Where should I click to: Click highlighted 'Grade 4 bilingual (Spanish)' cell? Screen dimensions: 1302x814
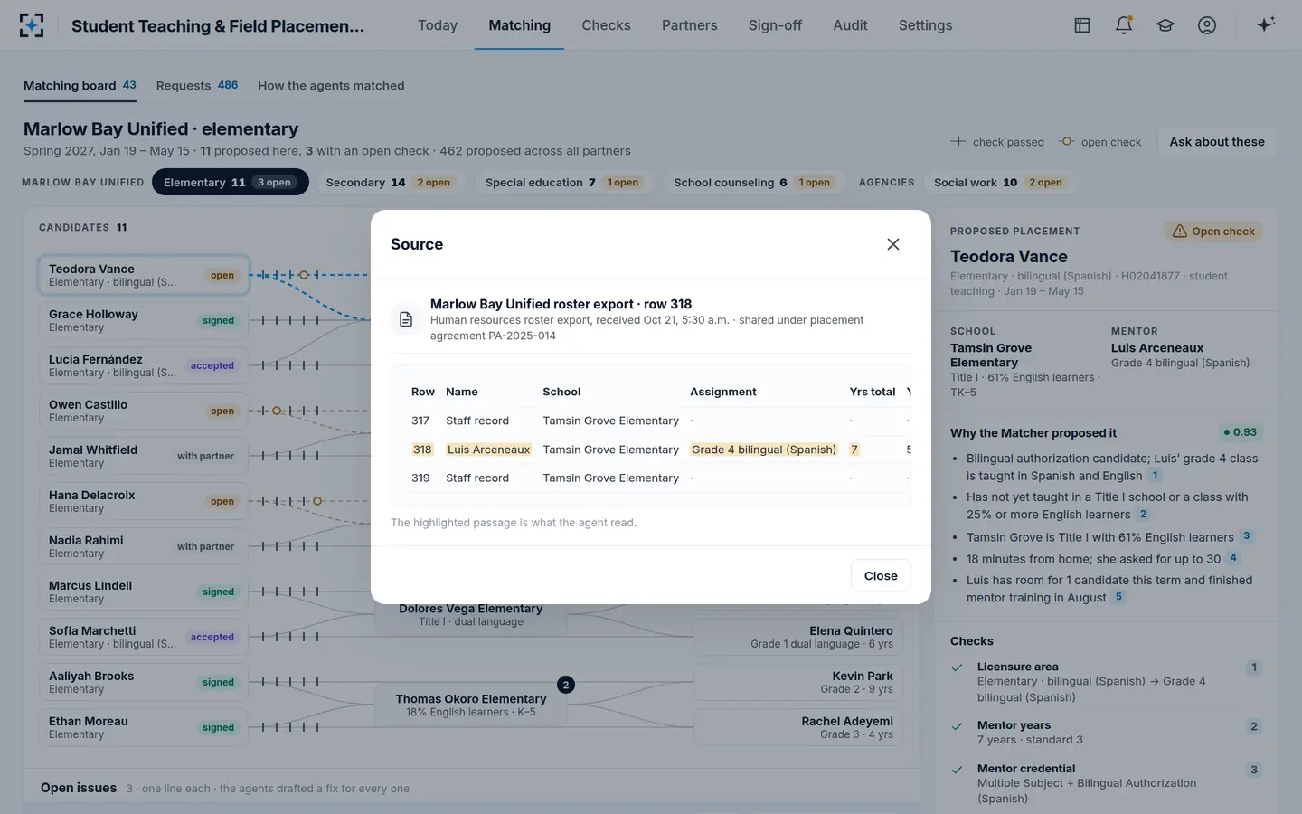click(764, 450)
